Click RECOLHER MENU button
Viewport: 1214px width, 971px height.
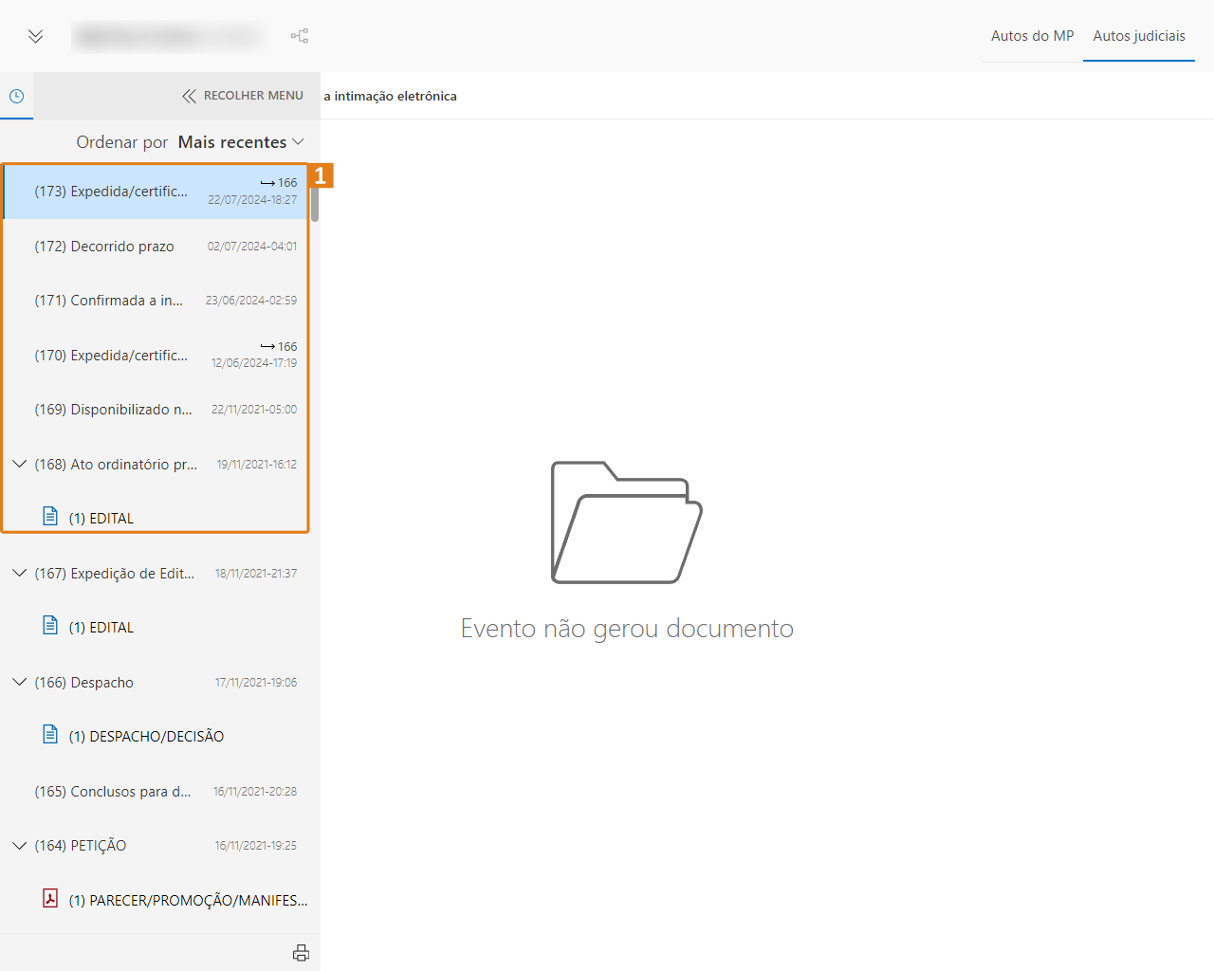(243, 96)
